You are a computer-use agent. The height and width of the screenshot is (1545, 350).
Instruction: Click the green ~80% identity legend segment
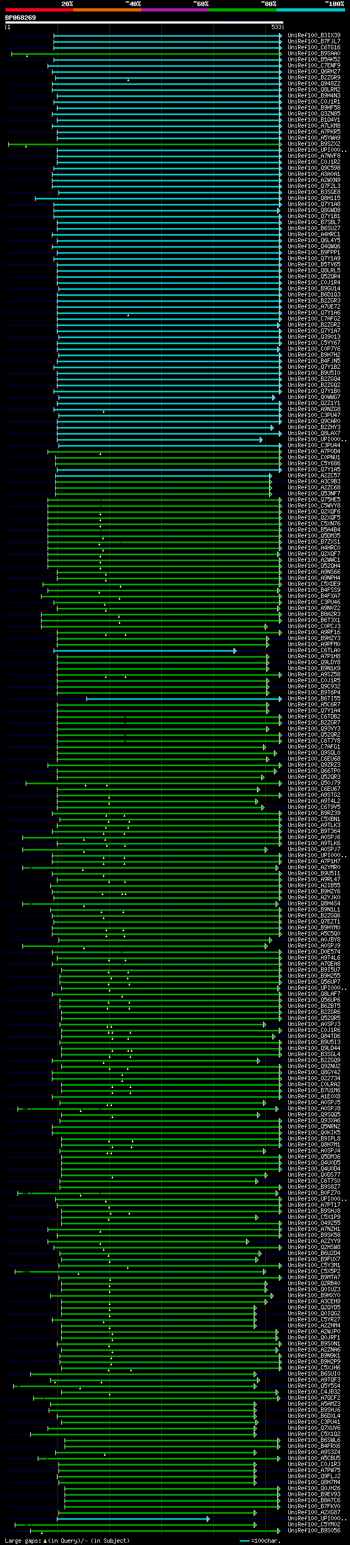(x=243, y=10)
